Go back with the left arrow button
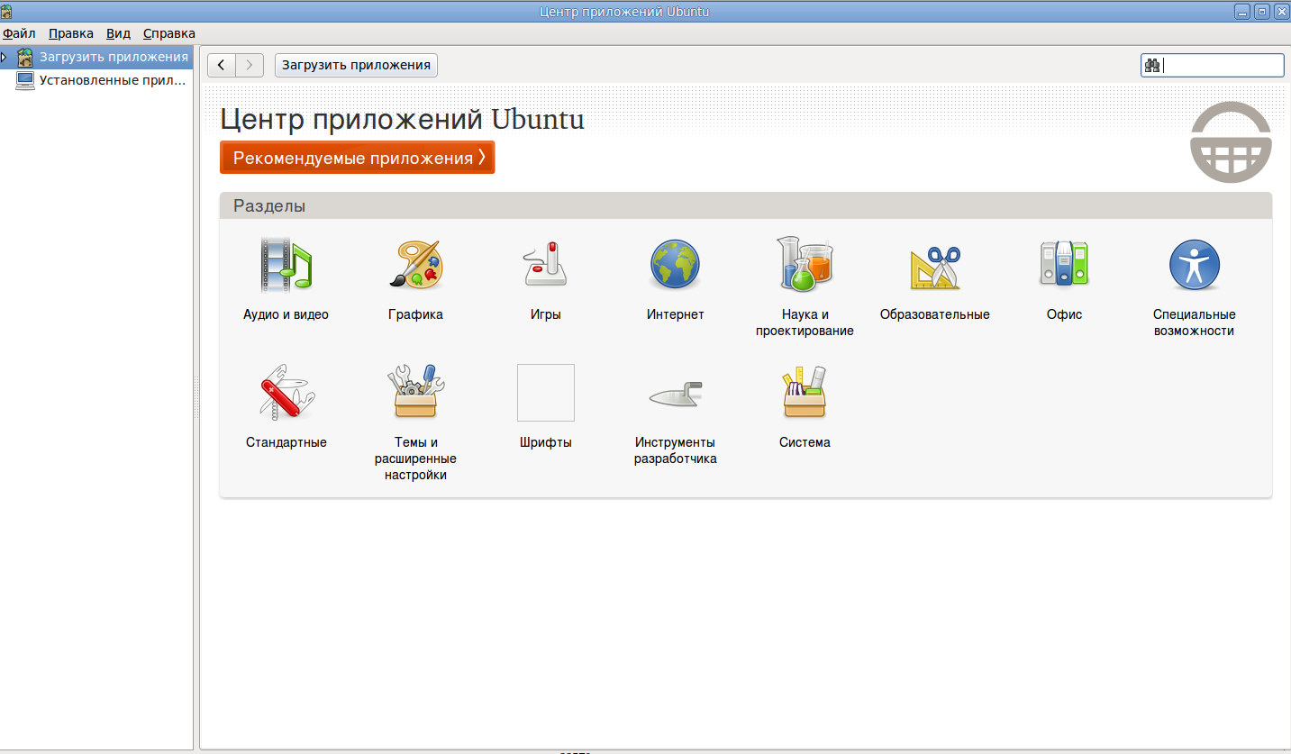The width and height of the screenshot is (1291, 754). (222, 65)
